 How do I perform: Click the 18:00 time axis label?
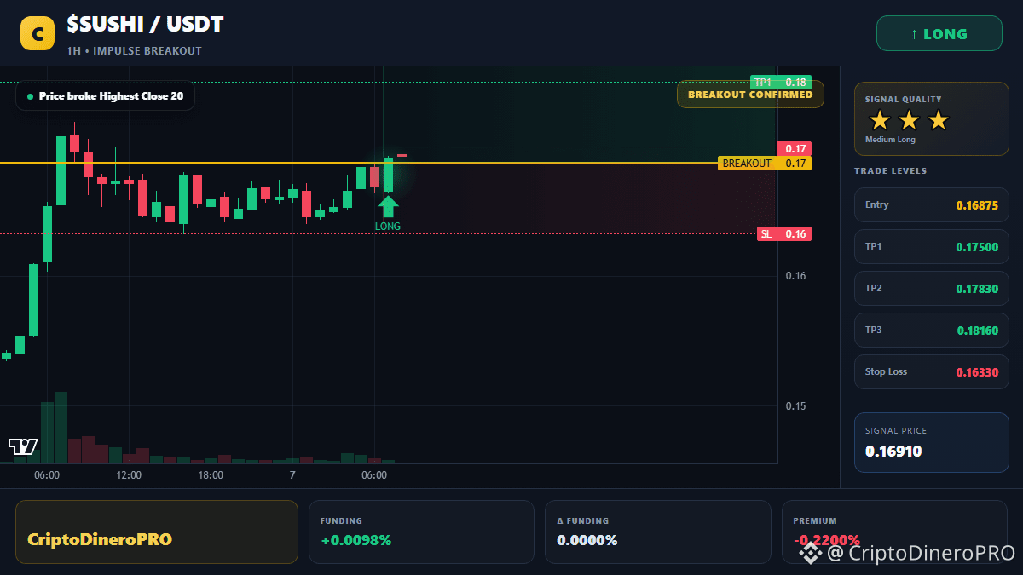pyautogui.click(x=211, y=475)
